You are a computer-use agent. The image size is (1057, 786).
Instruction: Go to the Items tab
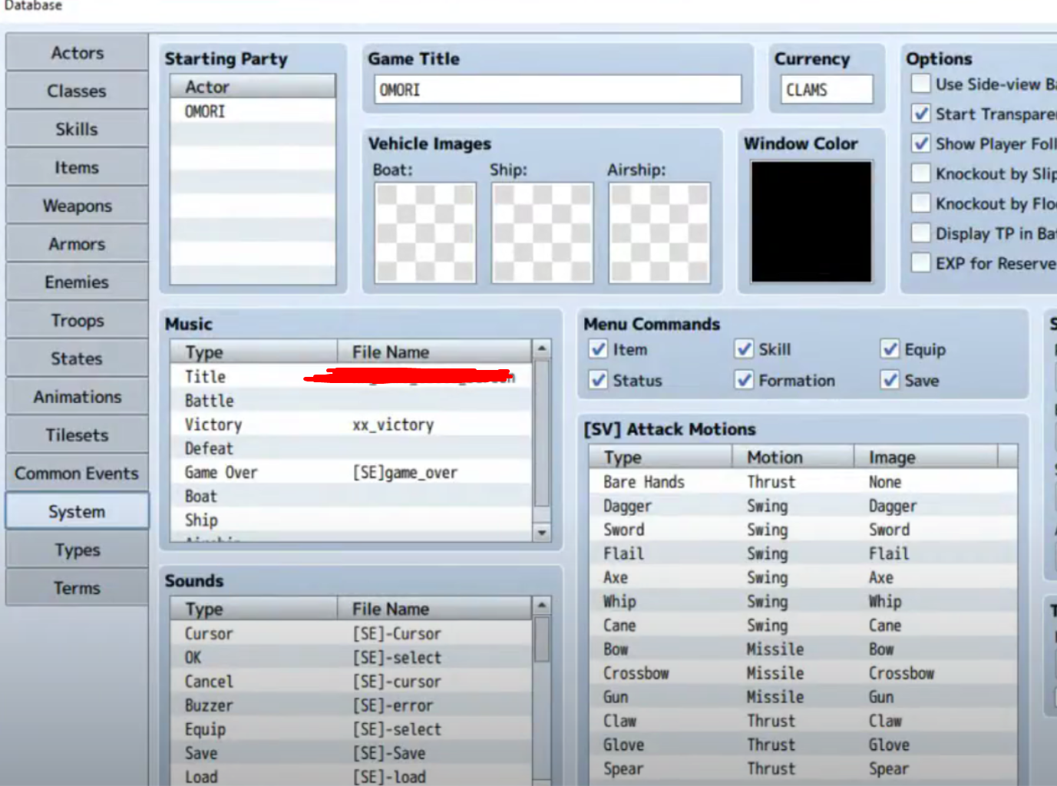click(x=77, y=167)
